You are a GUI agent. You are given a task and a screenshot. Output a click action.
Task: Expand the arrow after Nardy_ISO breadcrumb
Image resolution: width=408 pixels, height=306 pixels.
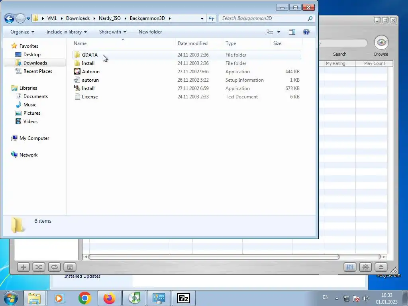click(126, 18)
